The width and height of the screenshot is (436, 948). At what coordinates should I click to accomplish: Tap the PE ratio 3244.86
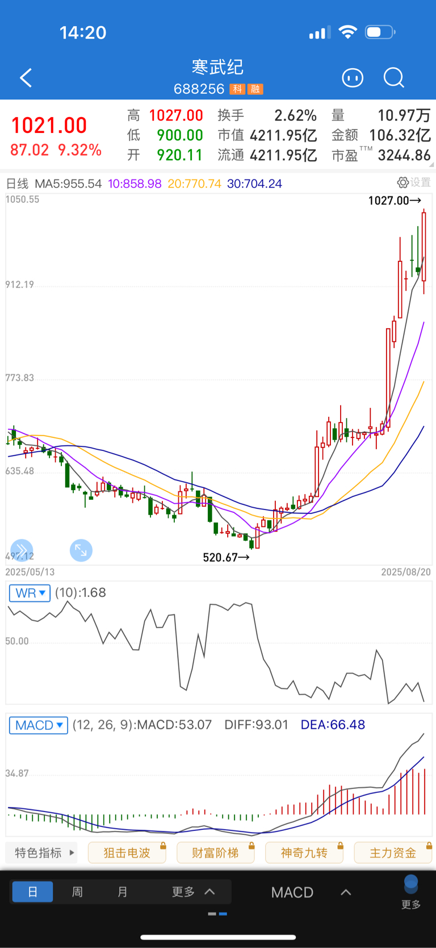(x=404, y=155)
